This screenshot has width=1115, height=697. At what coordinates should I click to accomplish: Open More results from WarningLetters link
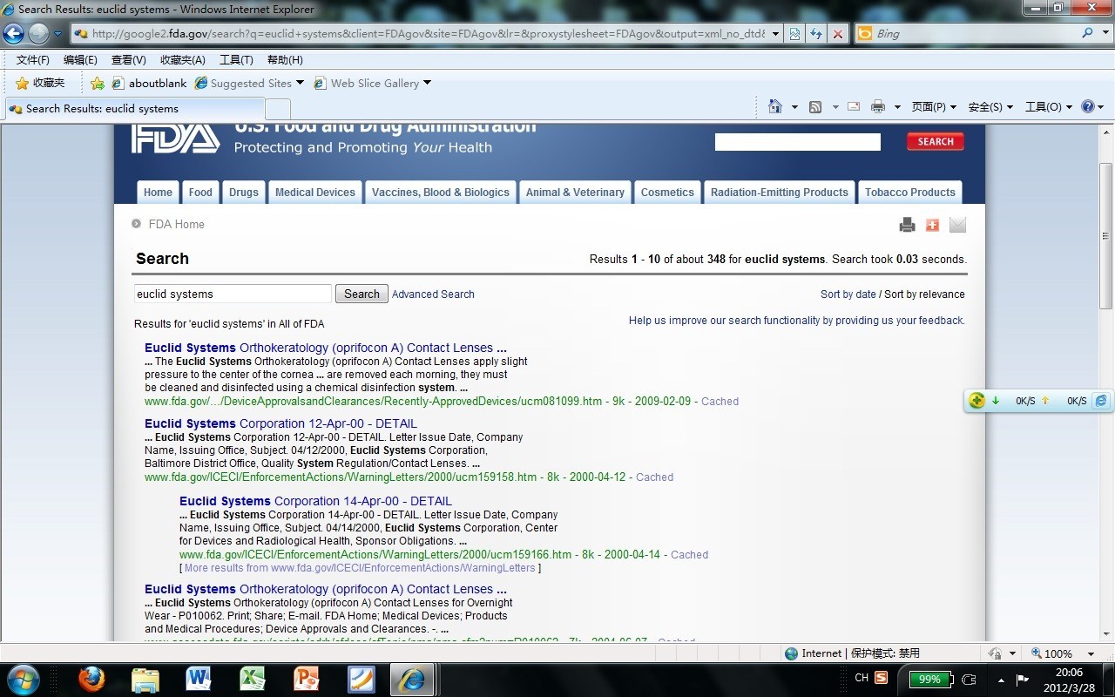360,568
